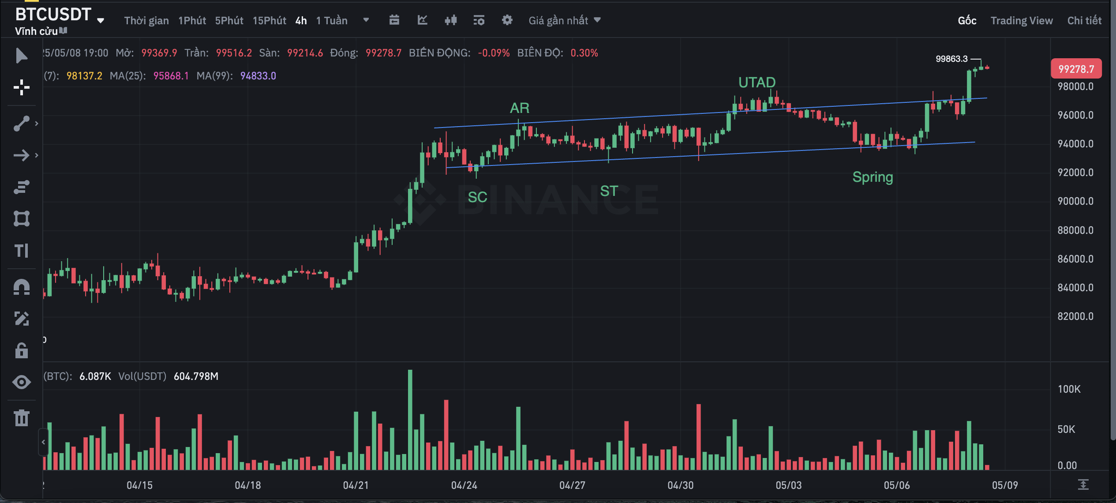Select the Spring chart annotation
Image resolution: width=1116 pixels, height=503 pixels.
[x=873, y=177]
